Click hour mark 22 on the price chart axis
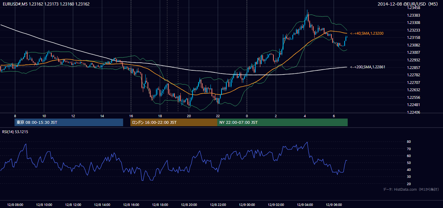 [x=218, y=116]
